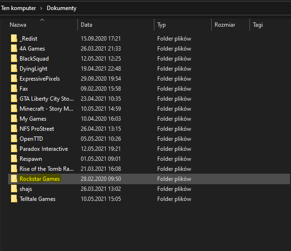291x251 pixels.
Task: Click the OpenTTD folder icon
Action: click(14, 139)
